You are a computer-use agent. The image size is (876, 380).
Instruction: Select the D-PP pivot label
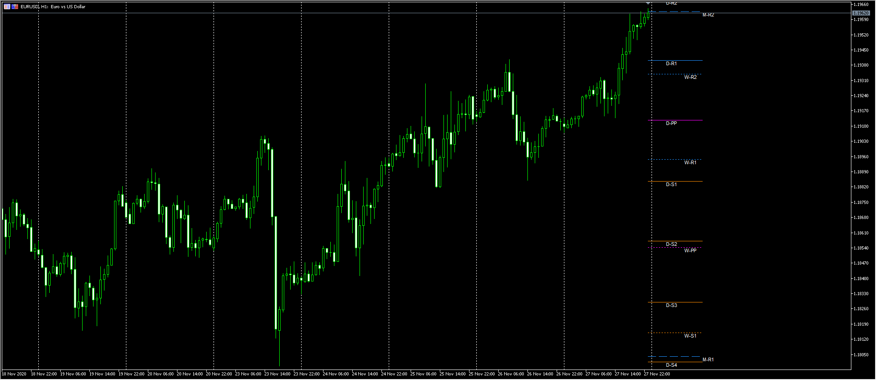(x=671, y=123)
